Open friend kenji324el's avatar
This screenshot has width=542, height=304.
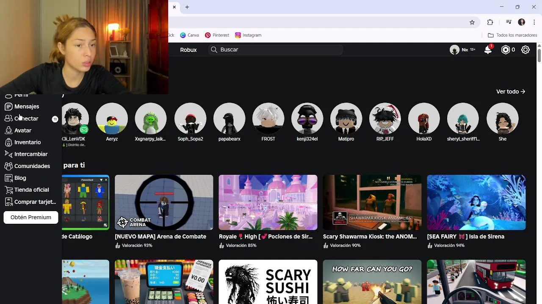[307, 119]
